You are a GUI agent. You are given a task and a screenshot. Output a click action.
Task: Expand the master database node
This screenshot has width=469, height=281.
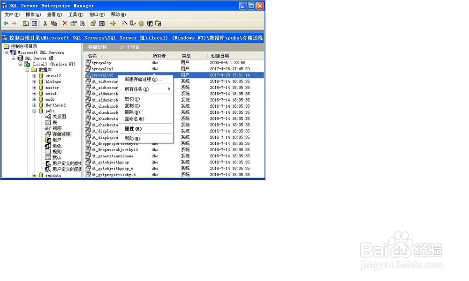pos(34,88)
